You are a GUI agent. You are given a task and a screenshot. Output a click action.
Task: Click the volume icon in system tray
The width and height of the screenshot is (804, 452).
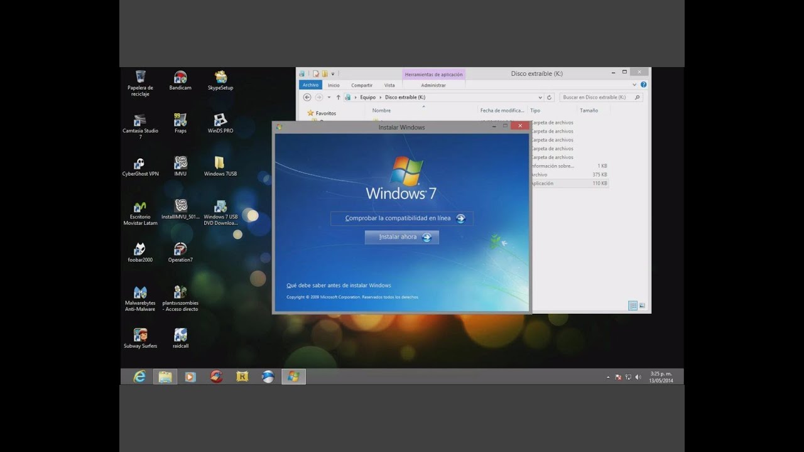(x=638, y=377)
